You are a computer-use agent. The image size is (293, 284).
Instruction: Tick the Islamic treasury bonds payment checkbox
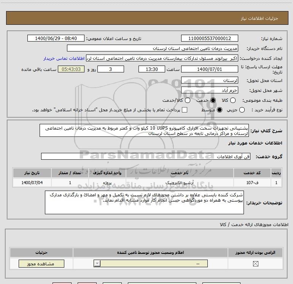tap(185, 110)
